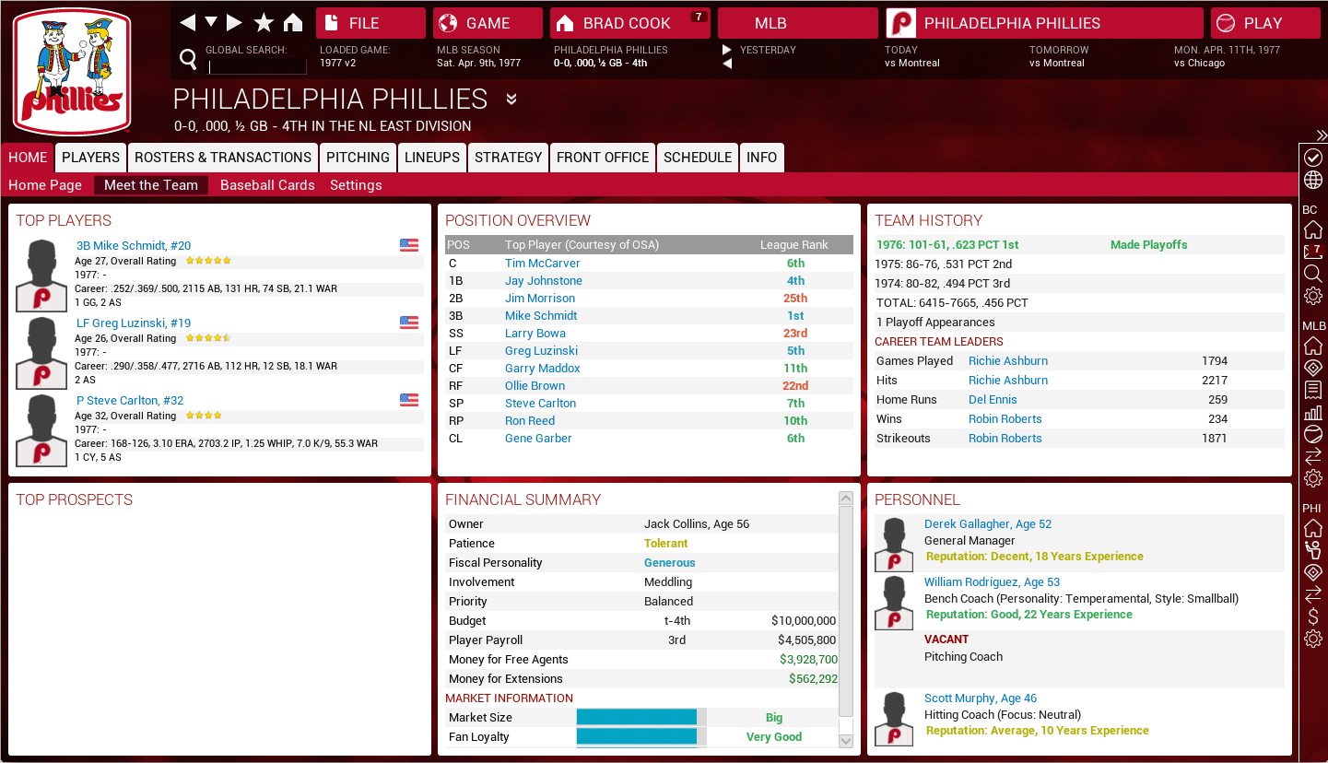
Task: Advance one day with small right arrow
Action: [x=727, y=50]
